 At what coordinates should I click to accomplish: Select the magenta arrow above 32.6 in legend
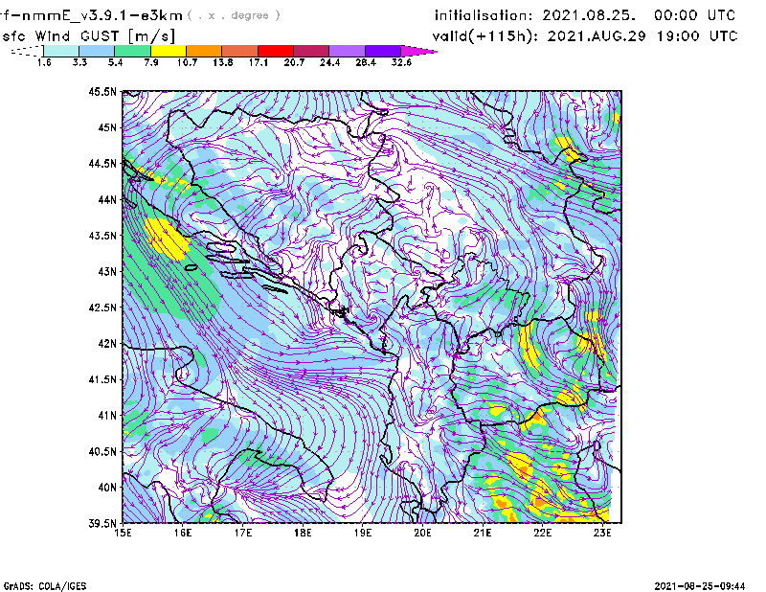417,51
